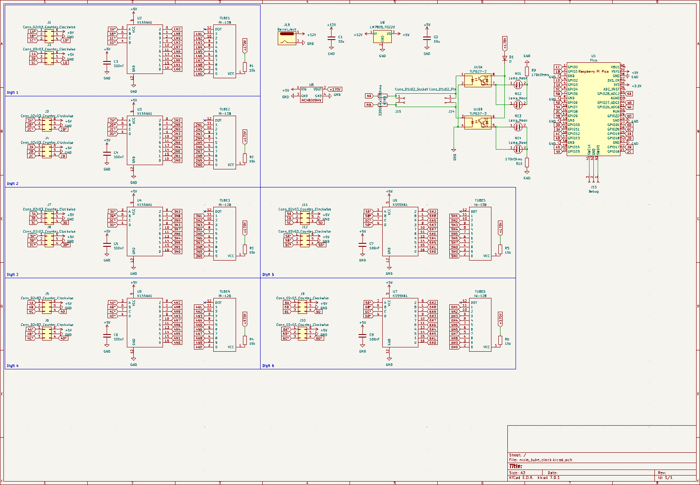The width and height of the screenshot is (700, 485).
Task: Click the +3.3V label near the Pico
Action: 636,86
